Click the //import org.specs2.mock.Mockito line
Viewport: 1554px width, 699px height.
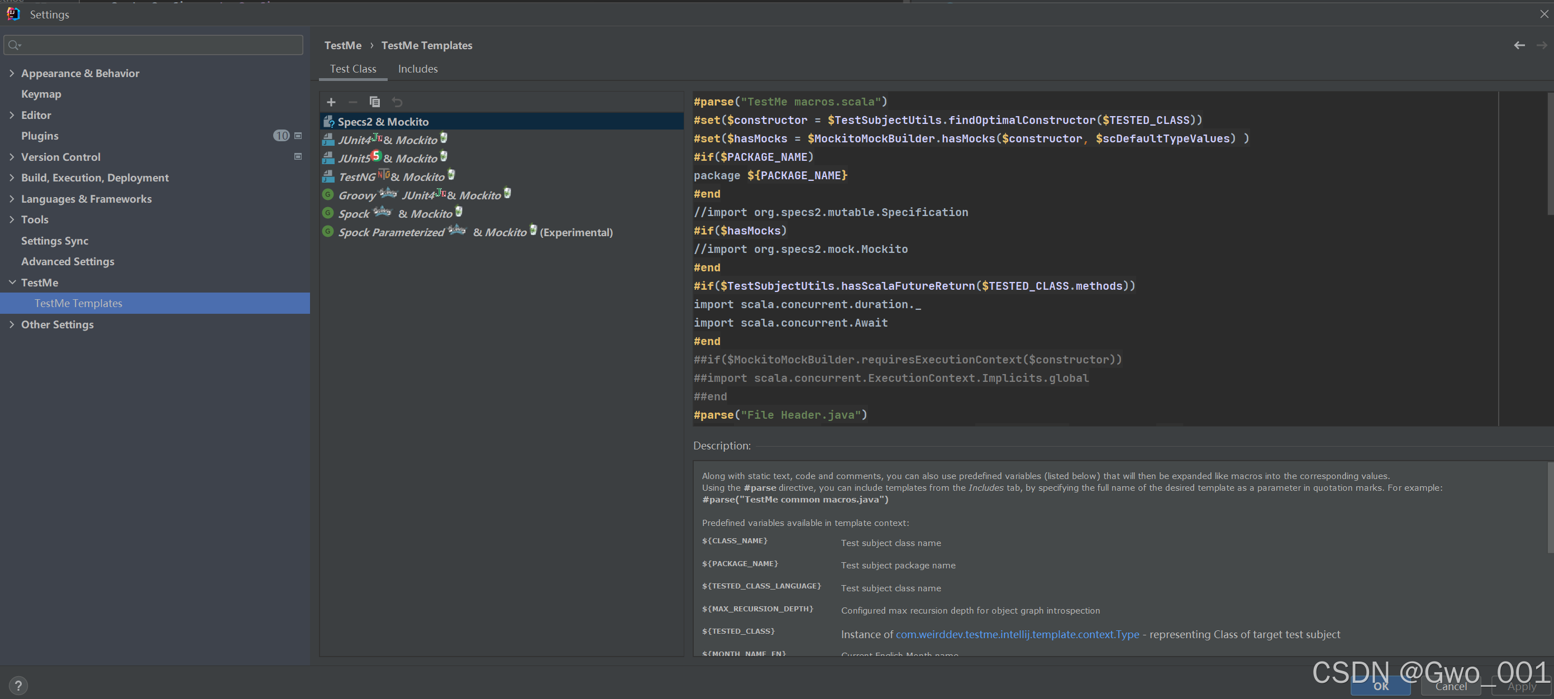(800, 248)
